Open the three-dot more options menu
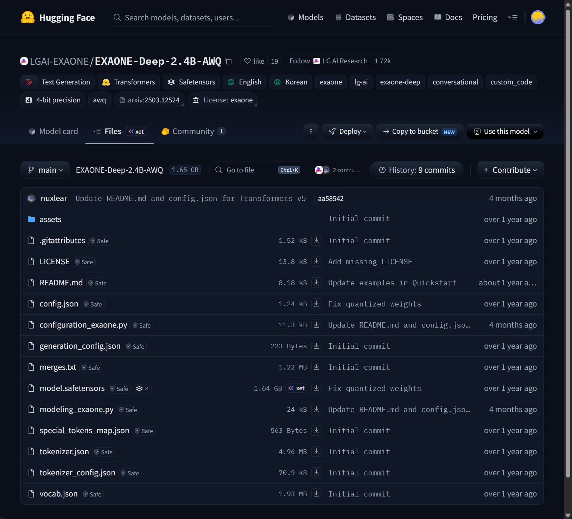572x519 pixels. click(311, 131)
